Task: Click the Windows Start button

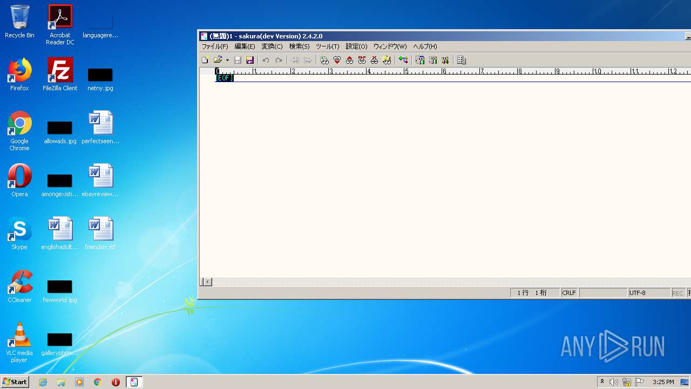Action: click(x=15, y=382)
